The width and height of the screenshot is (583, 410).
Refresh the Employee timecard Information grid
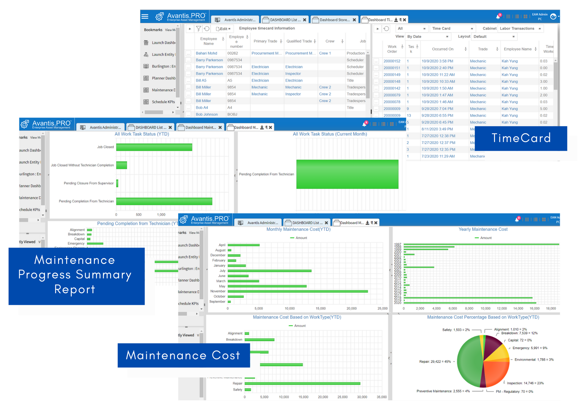click(x=207, y=29)
